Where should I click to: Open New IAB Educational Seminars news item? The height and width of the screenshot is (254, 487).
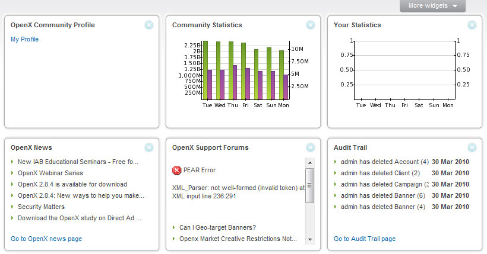click(78, 162)
